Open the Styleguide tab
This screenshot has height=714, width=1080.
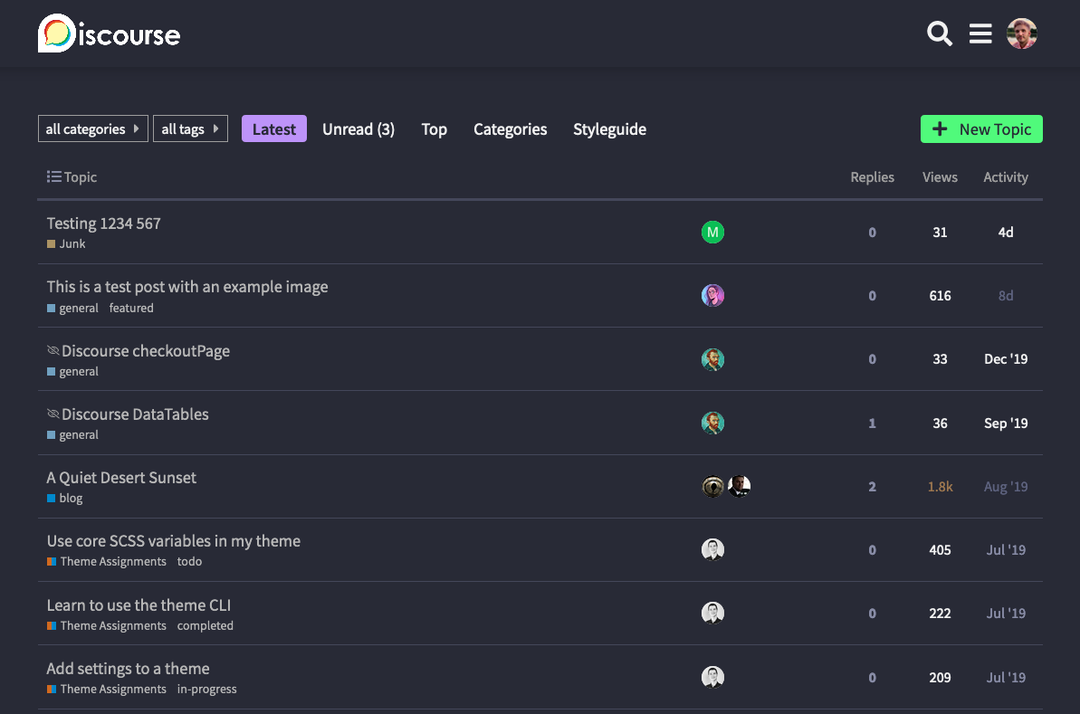pos(609,129)
